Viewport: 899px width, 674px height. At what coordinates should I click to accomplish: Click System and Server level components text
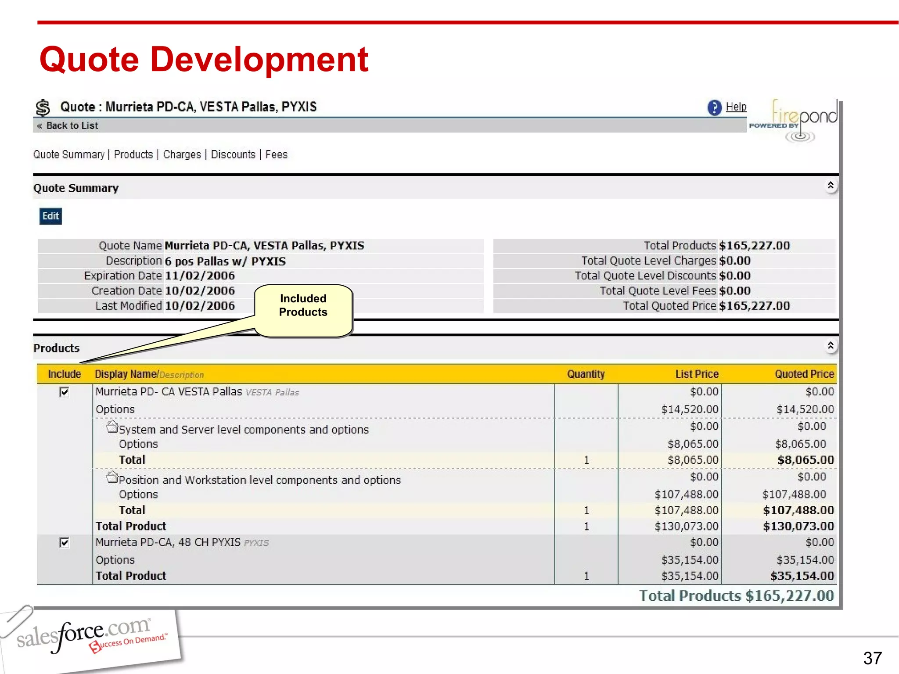tap(244, 430)
